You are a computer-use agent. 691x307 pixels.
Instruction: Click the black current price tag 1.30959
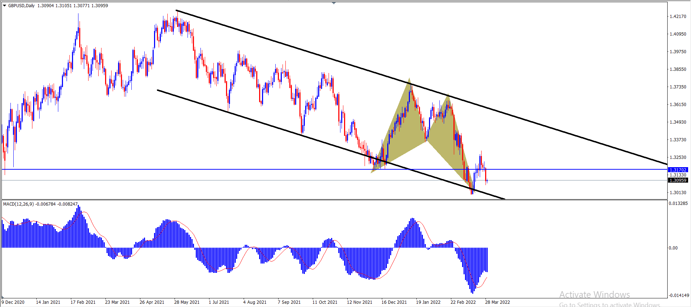[x=678, y=180]
